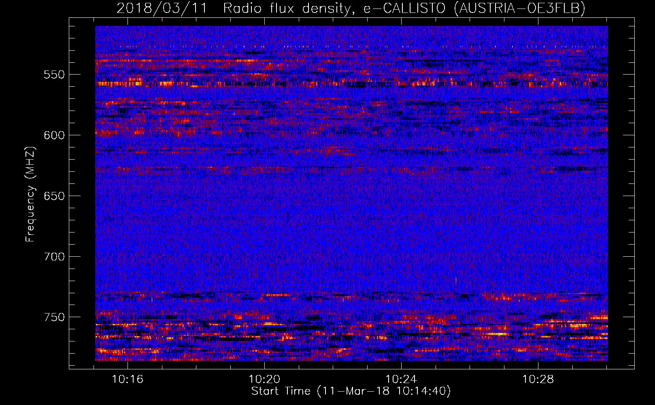Viewport: 655px width, 405px height.
Task: Click the 650 frequency tick label
Action: tap(54, 196)
